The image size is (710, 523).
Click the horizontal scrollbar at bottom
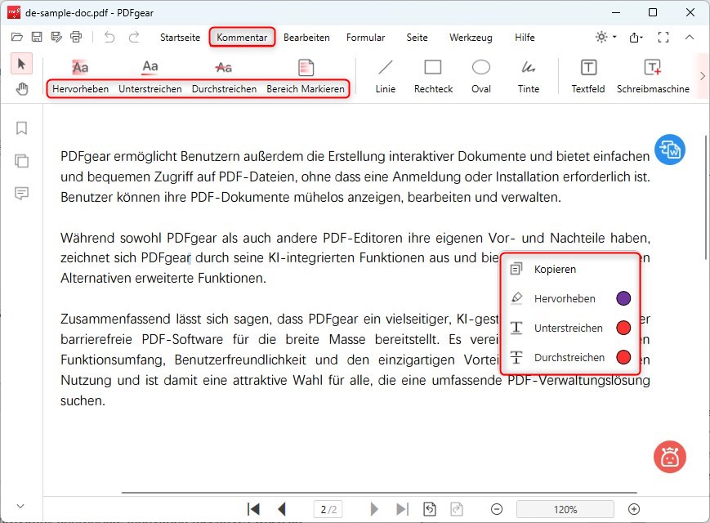[x=379, y=492]
